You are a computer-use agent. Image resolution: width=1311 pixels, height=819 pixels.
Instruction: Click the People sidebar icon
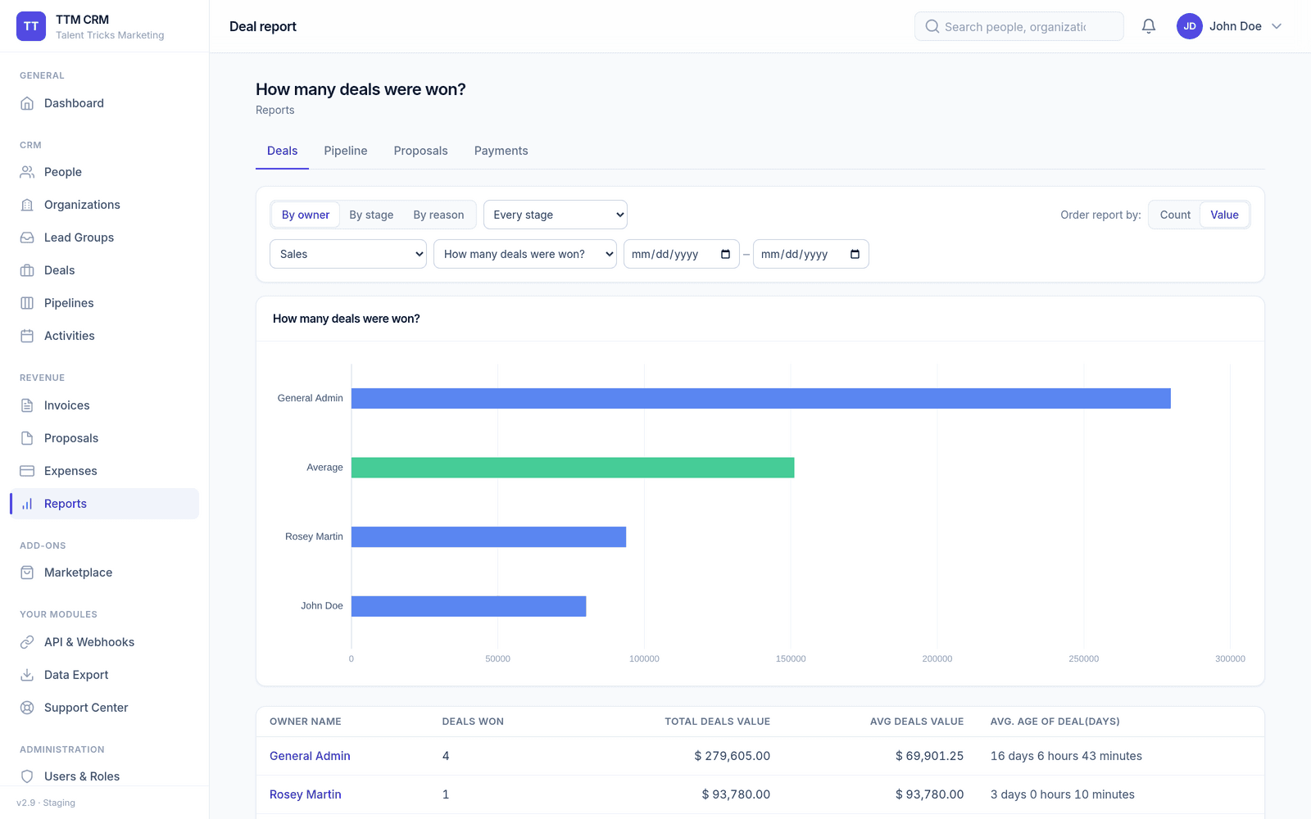pos(27,172)
